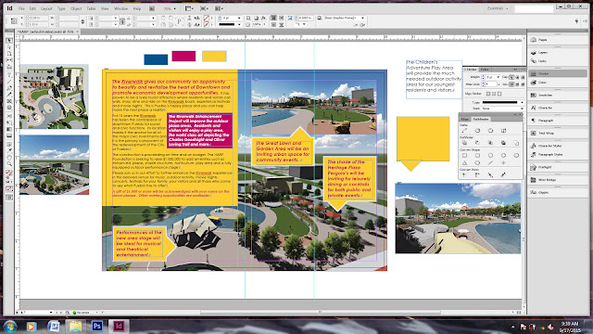This screenshot has width=593, height=334.
Task: Select the Hand tool
Action: (x=9, y=157)
